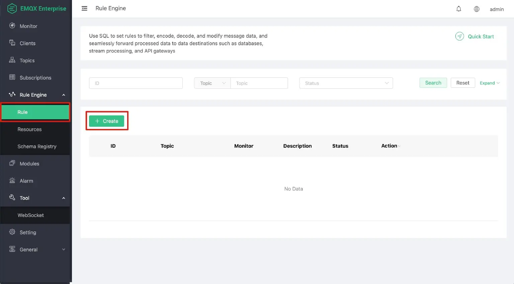
Task: Click the Create rule button
Action: (x=107, y=121)
